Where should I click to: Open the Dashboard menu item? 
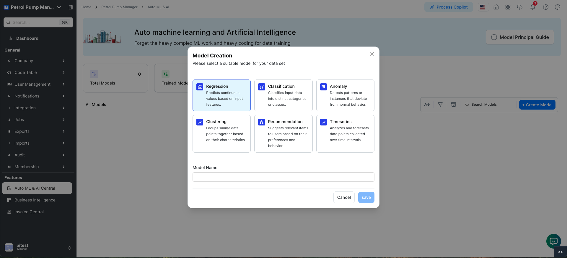[37, 38]
